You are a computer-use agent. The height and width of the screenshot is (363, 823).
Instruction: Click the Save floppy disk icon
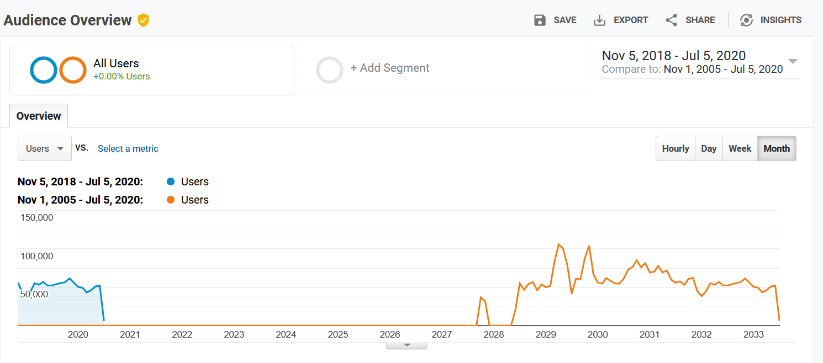(540, 20)
